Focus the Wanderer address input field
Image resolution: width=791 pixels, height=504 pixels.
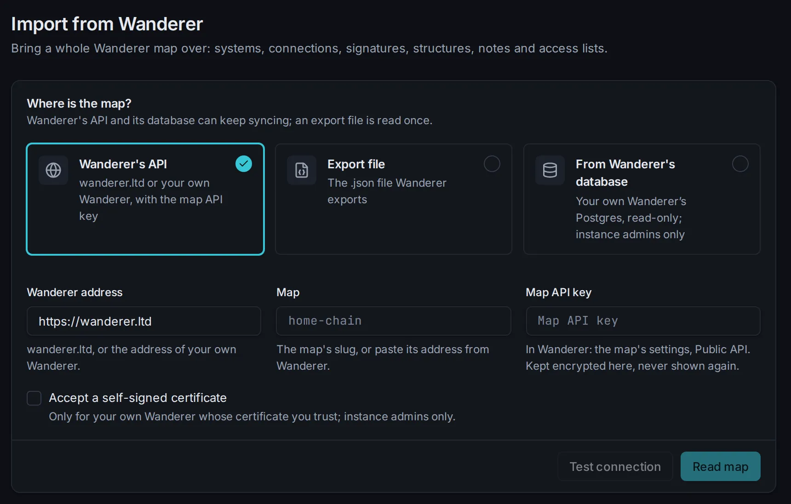click(144, 321)
